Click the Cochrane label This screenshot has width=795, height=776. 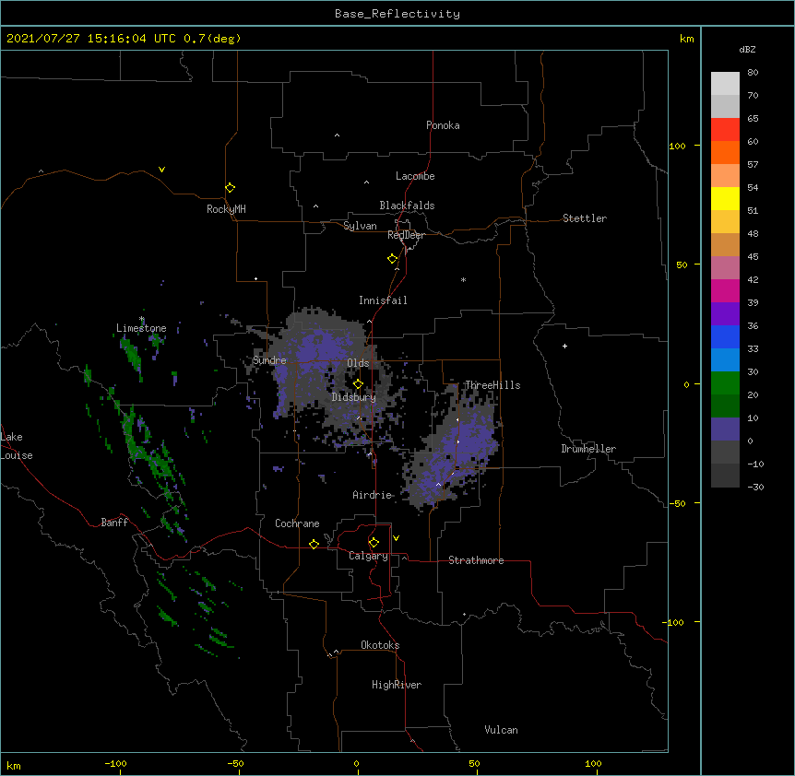(297, 523)
